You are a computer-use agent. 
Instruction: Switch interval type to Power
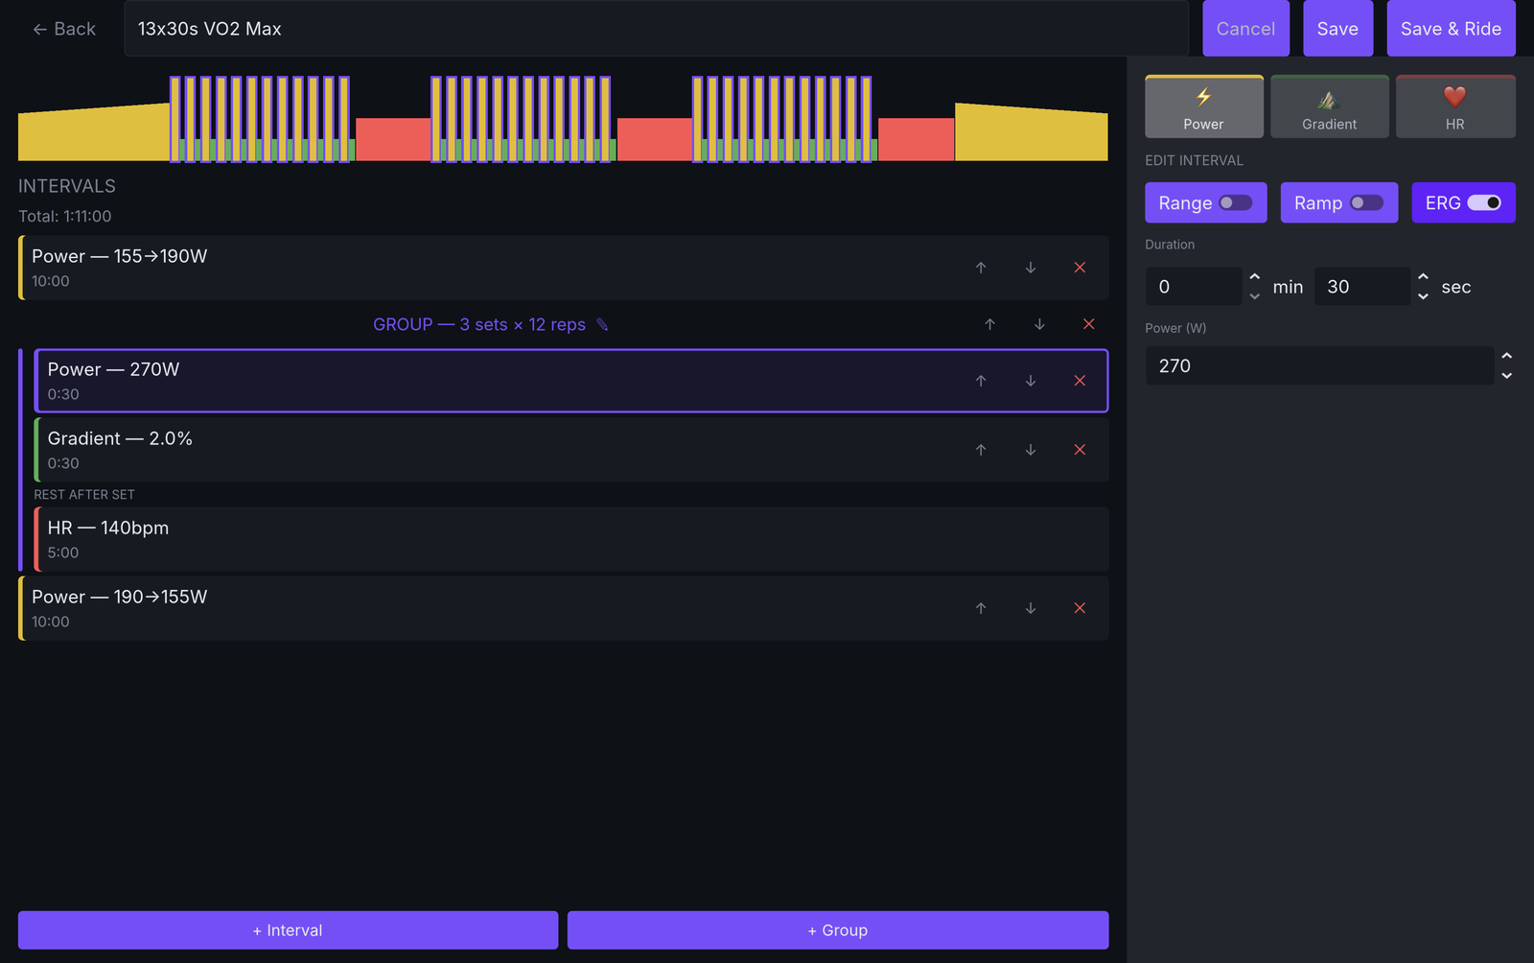tap(1204, 106)
